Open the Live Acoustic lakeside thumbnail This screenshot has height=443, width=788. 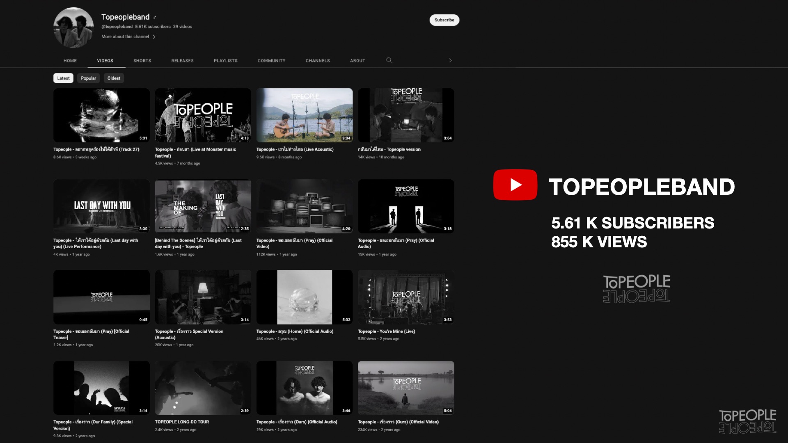[305, 115]
